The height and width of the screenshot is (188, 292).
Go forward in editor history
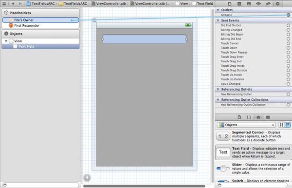click(20, 3)
